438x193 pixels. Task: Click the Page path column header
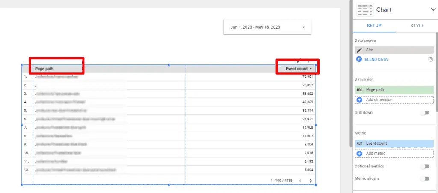coord(44,69)
